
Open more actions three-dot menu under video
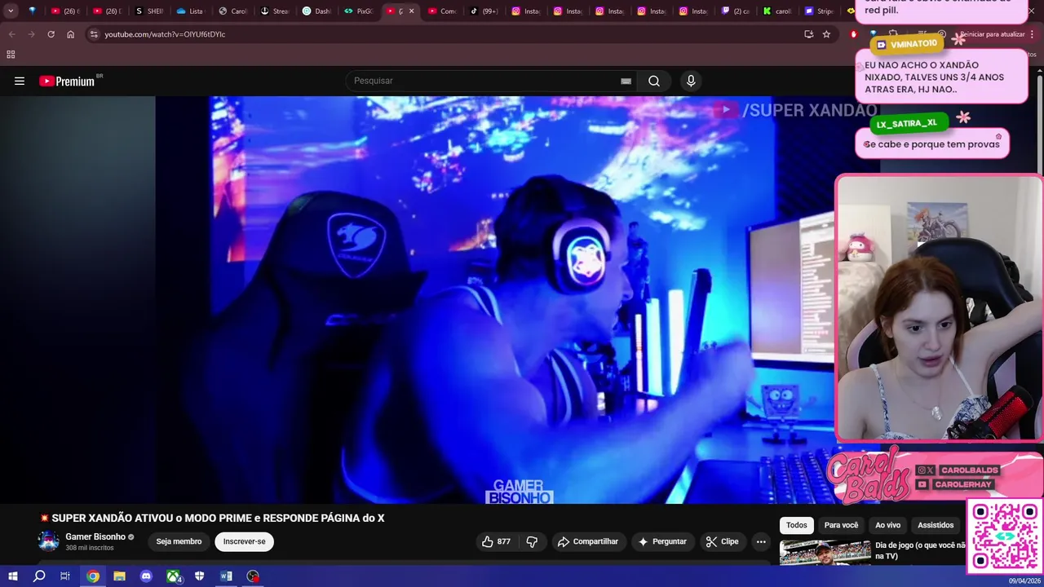coord(761,541)
